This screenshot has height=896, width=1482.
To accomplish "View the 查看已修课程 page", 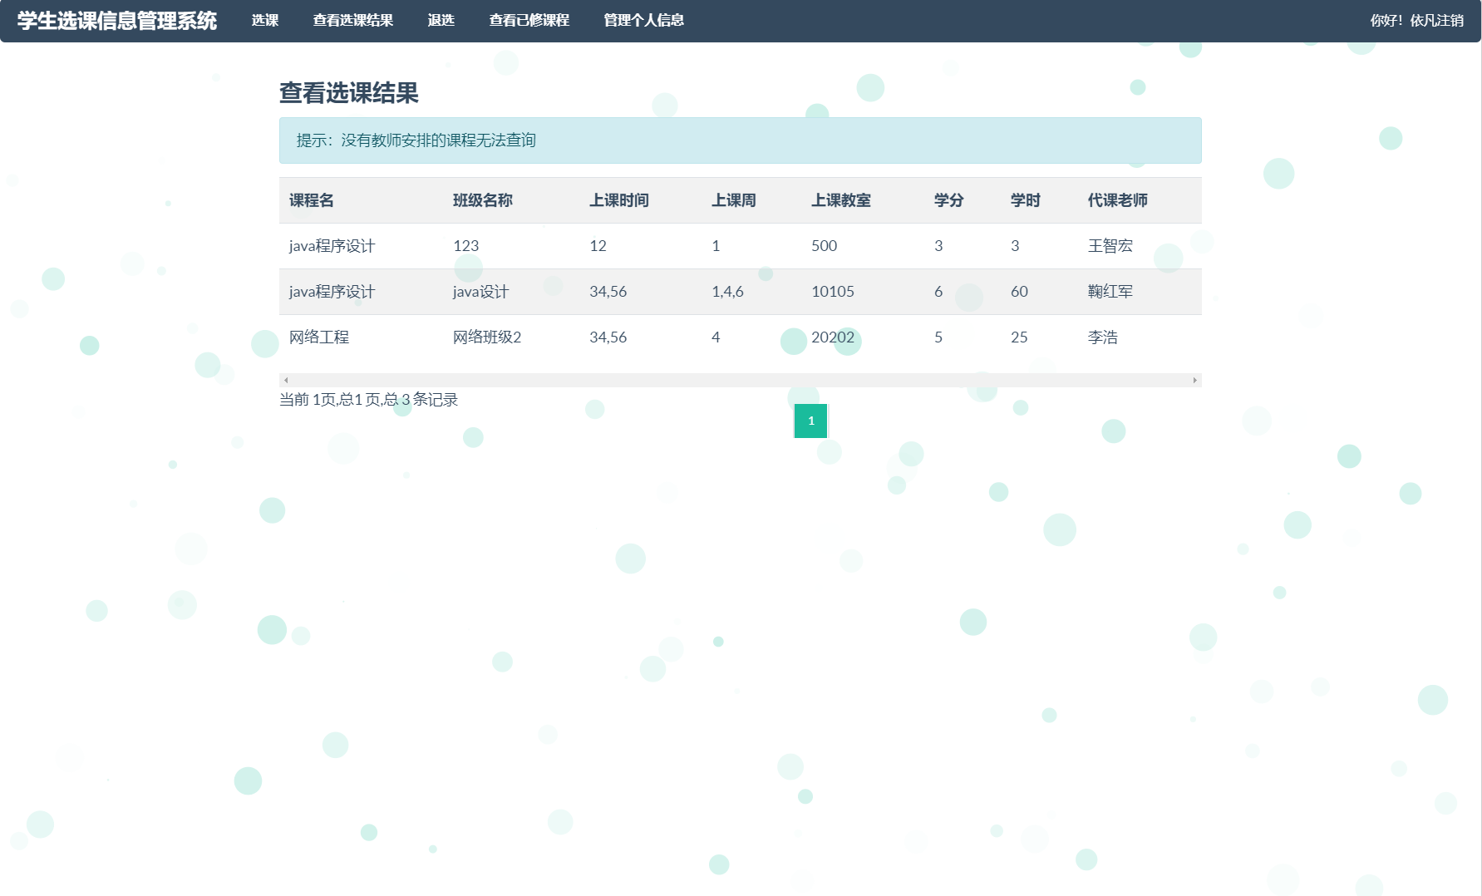I will [529, 20].
